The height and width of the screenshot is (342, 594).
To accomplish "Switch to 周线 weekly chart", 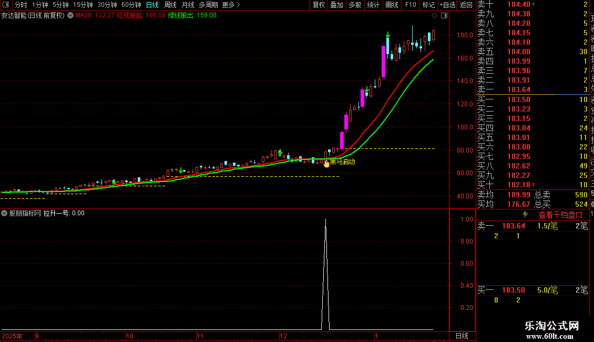I will pyautogui.click(x=170, y=5).
